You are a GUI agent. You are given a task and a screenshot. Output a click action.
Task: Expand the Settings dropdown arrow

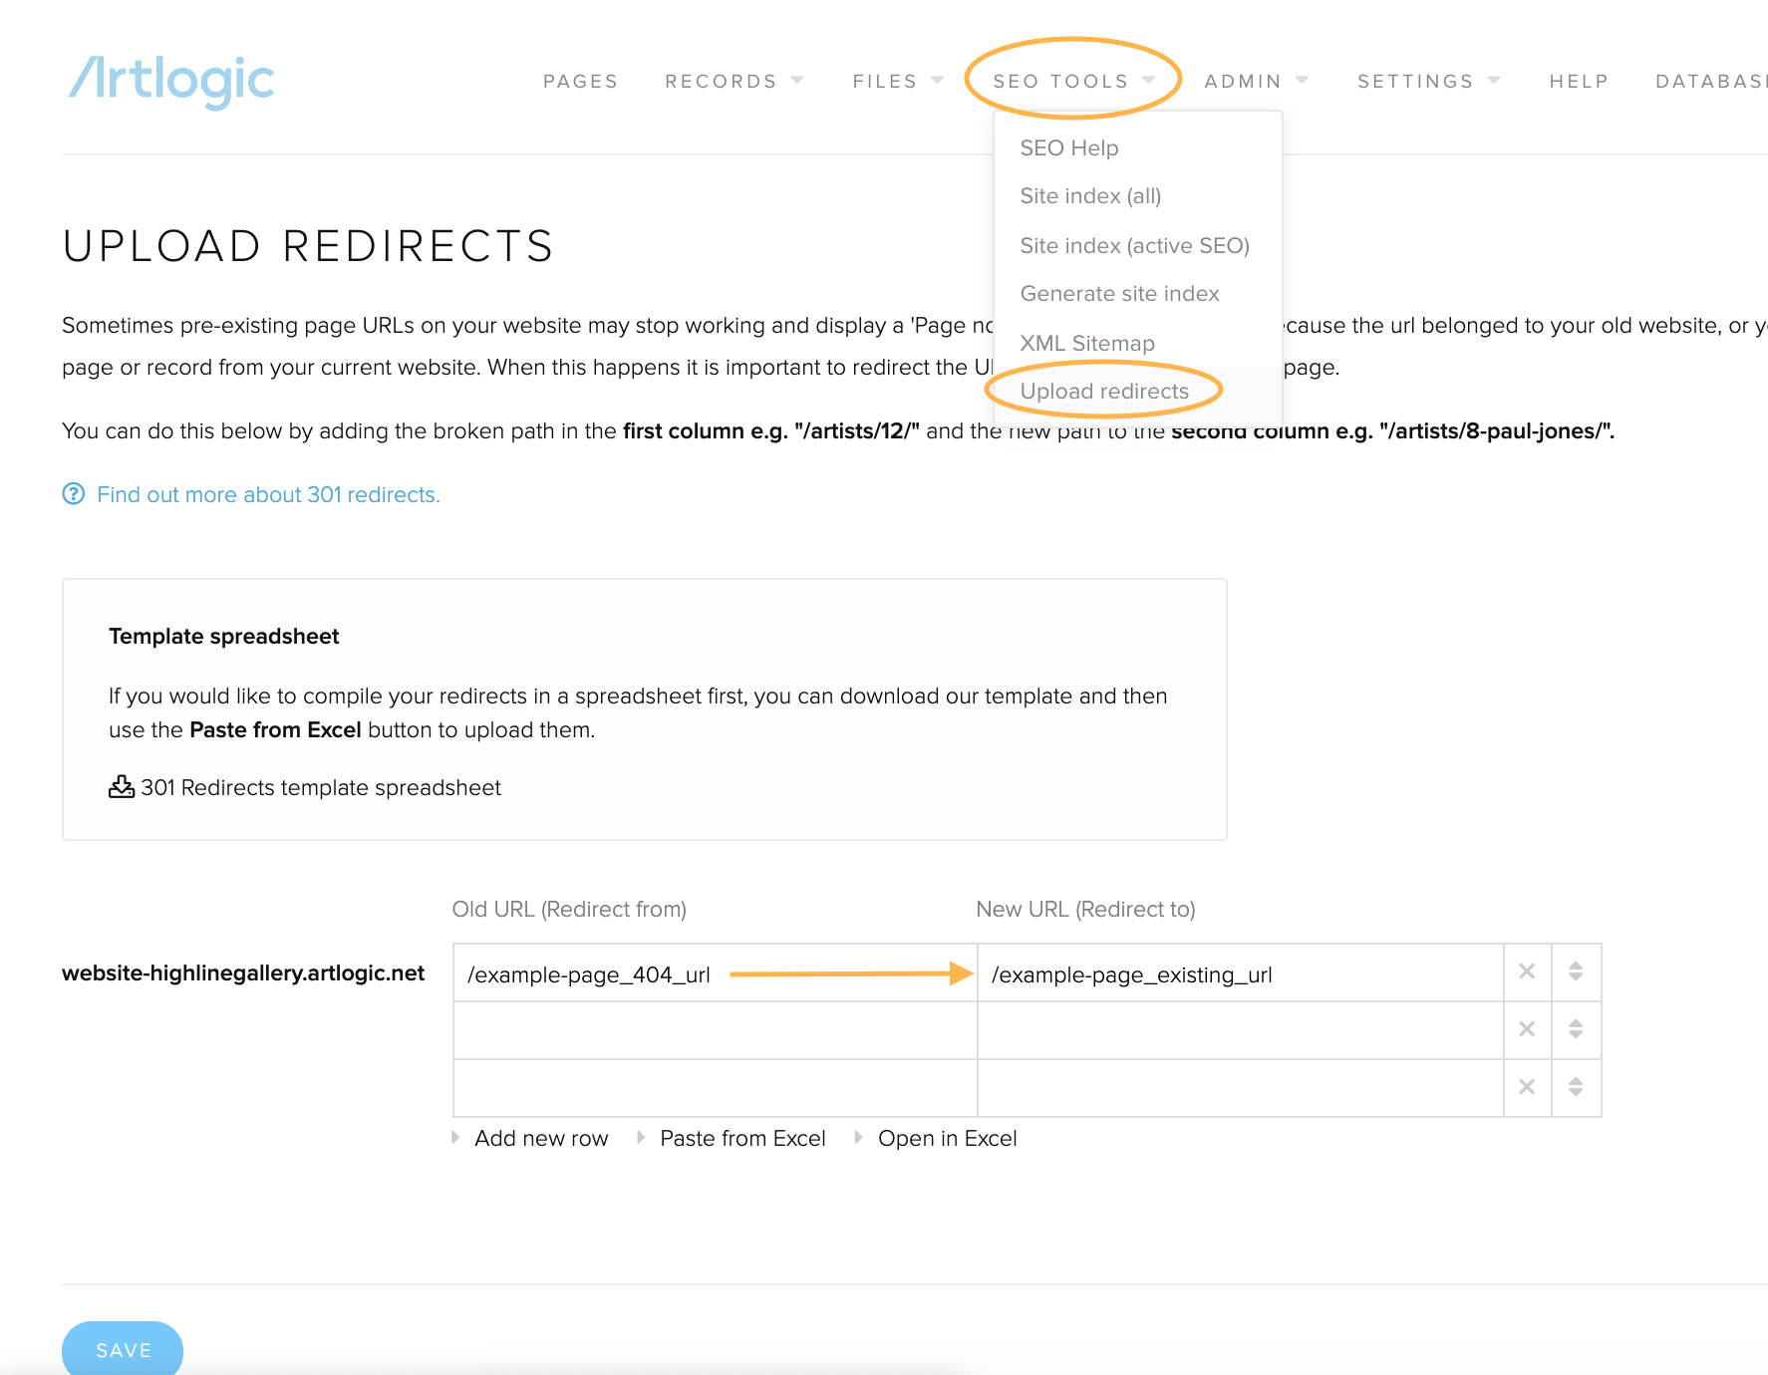[x=1494, y=80]
